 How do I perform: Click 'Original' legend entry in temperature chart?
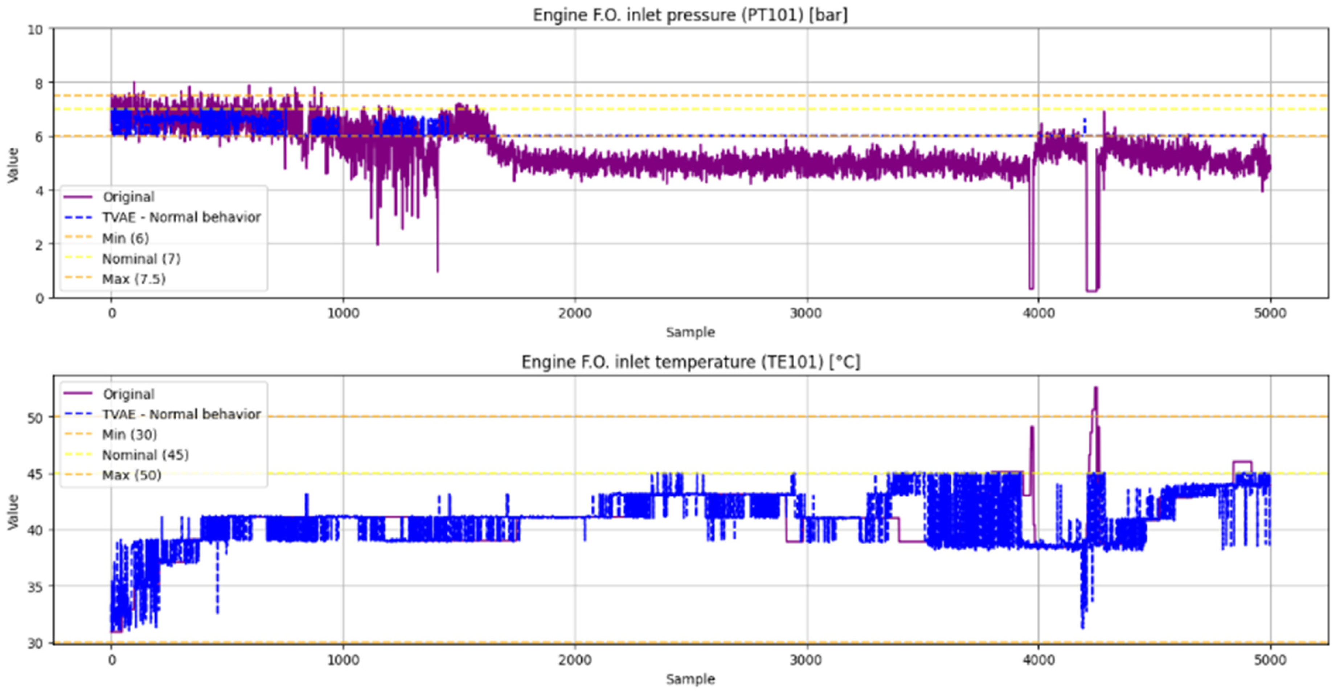(x=128, y=394)
